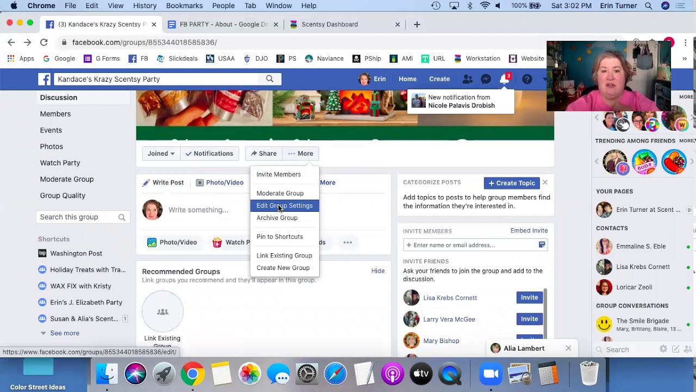Open more post options ellipsis icon
The image size is (696, 392).
pyautogui.click(x=347, y=242)
